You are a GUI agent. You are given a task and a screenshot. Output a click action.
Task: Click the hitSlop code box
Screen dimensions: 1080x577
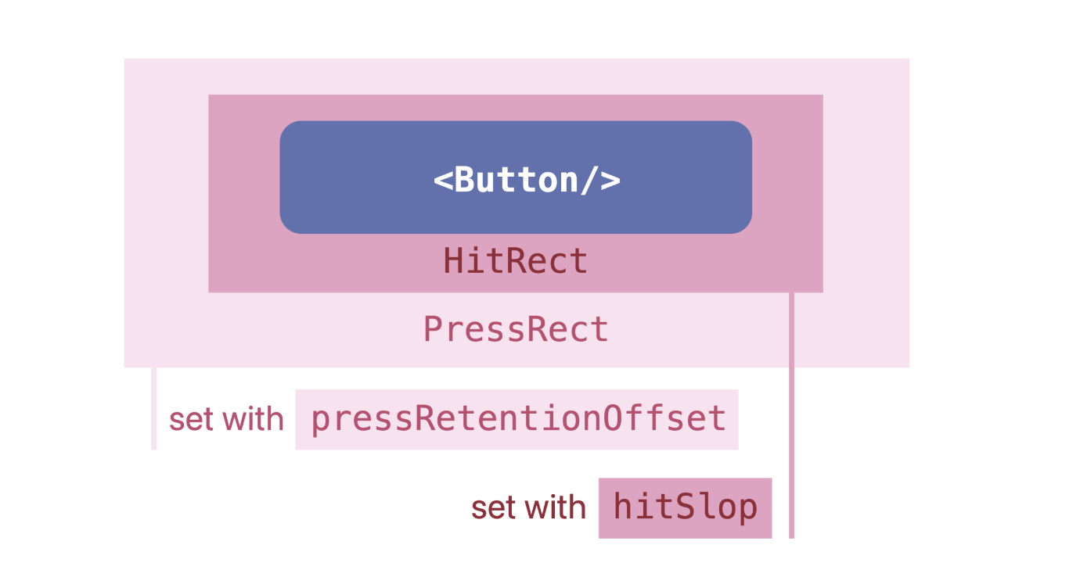(685, 507)
